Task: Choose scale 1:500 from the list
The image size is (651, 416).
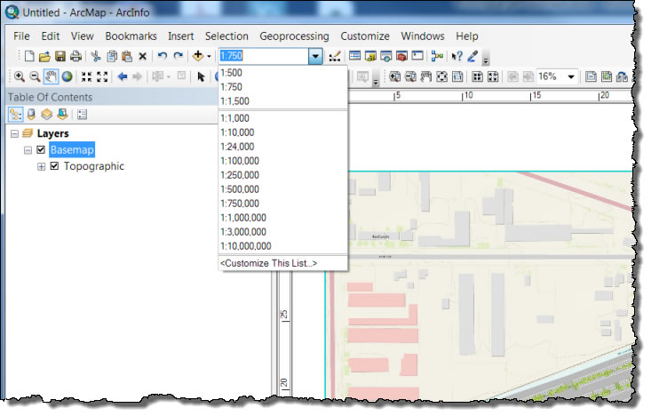Action: [x=282, y=73]
